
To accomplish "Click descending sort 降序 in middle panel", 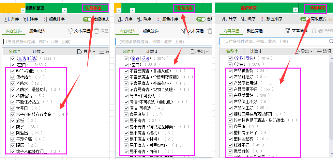I will [x=145, y=19].
